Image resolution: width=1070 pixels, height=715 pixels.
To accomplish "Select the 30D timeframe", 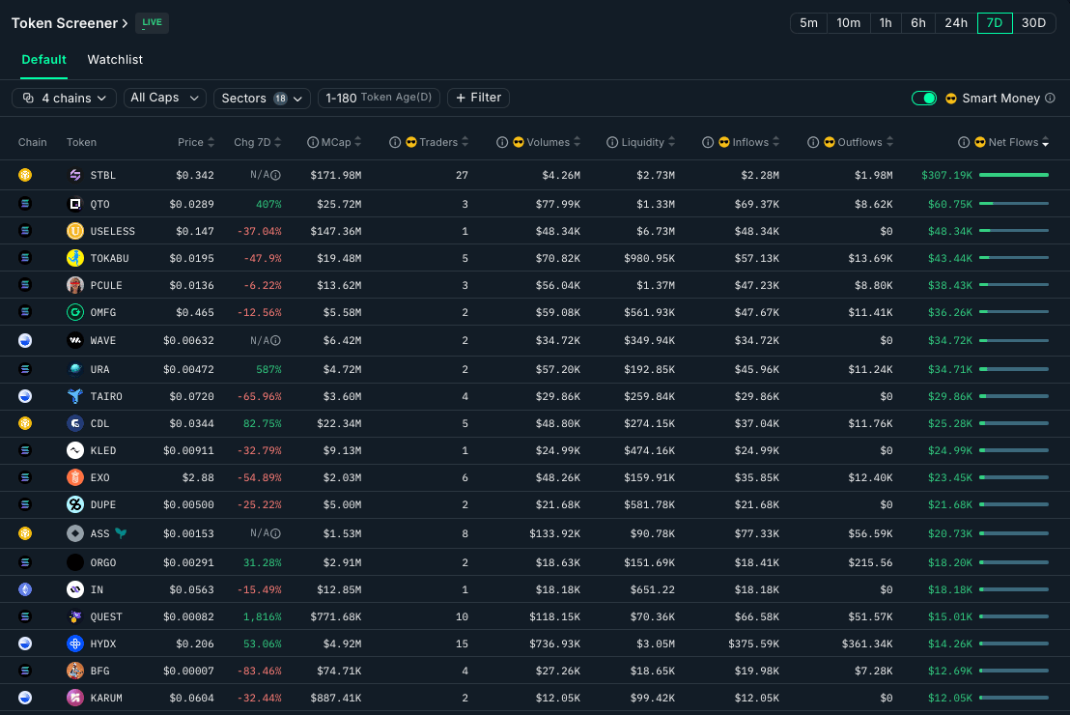I will (1034, 23).
